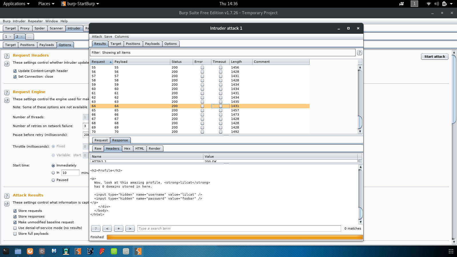This screenshot has width=457, height=257.
Task: Show all applications grid
Action: tap(451, 251)
